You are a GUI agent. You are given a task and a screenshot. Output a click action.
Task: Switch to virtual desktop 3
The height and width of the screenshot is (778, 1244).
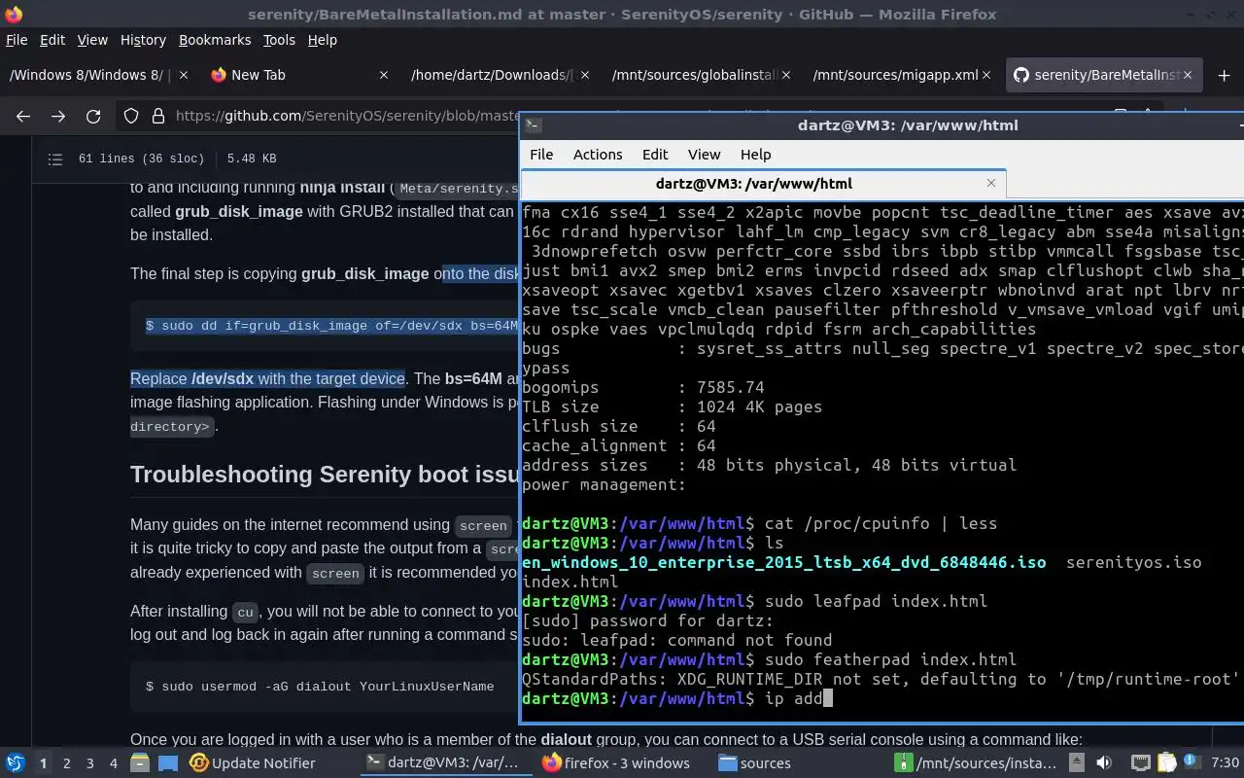pyautogui.click(x=90, y=763)
